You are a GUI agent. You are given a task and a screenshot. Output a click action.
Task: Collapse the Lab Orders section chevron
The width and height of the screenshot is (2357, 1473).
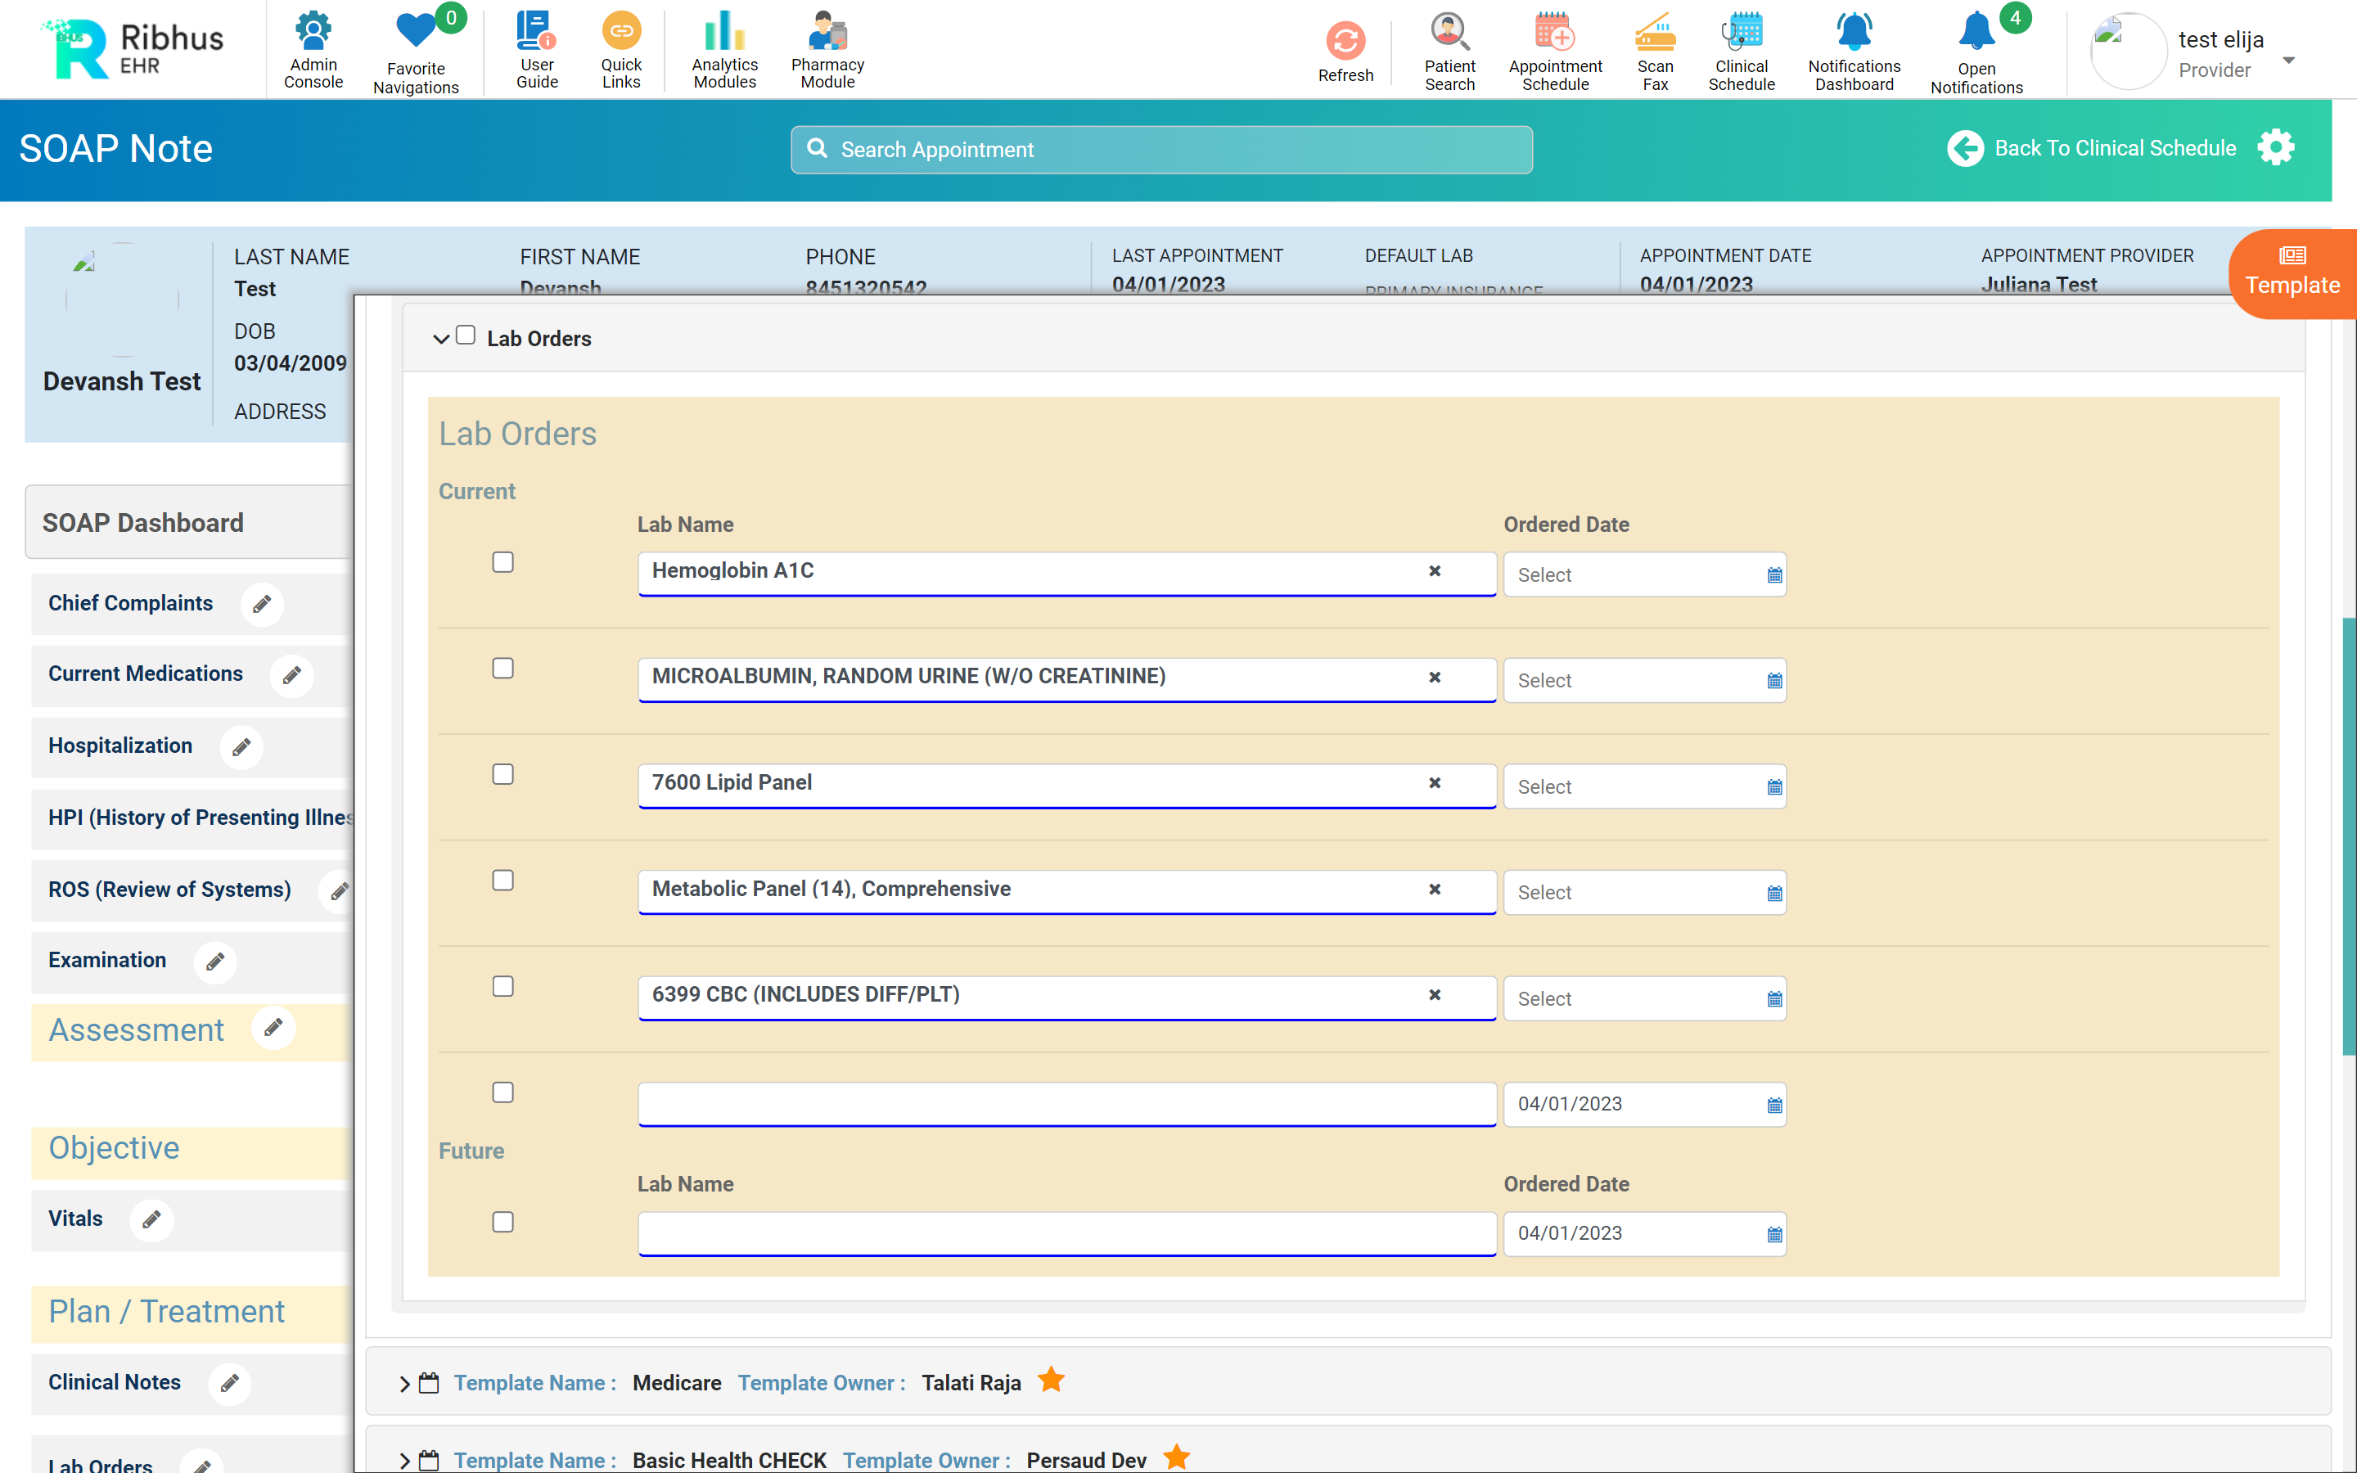pos(440,339)
